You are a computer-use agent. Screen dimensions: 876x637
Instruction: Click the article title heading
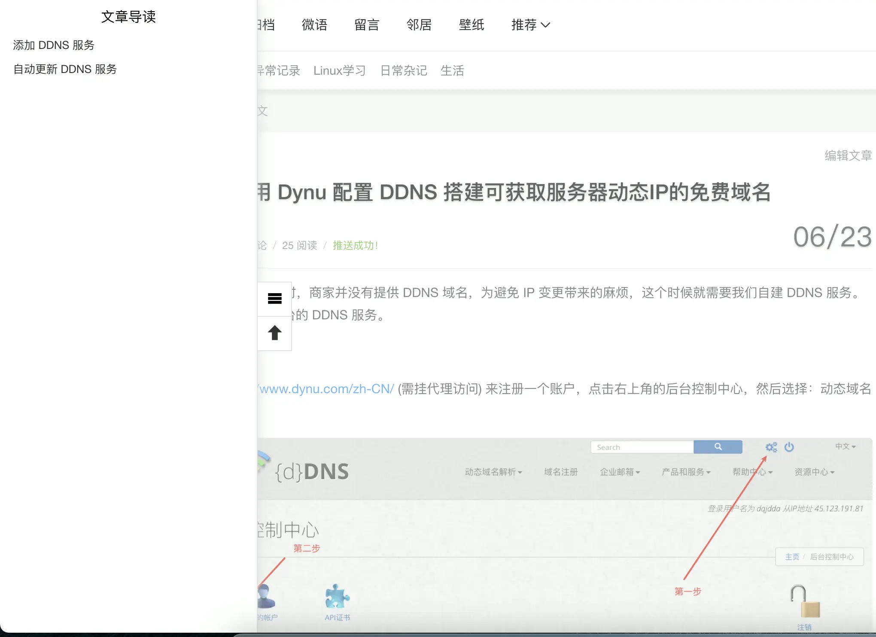pyautogui.click(x=514, y=192)
